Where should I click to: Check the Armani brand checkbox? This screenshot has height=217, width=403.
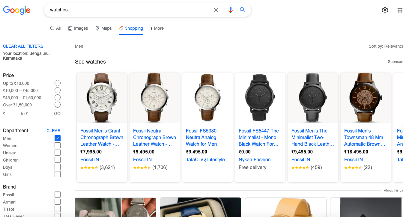point(58,202)
